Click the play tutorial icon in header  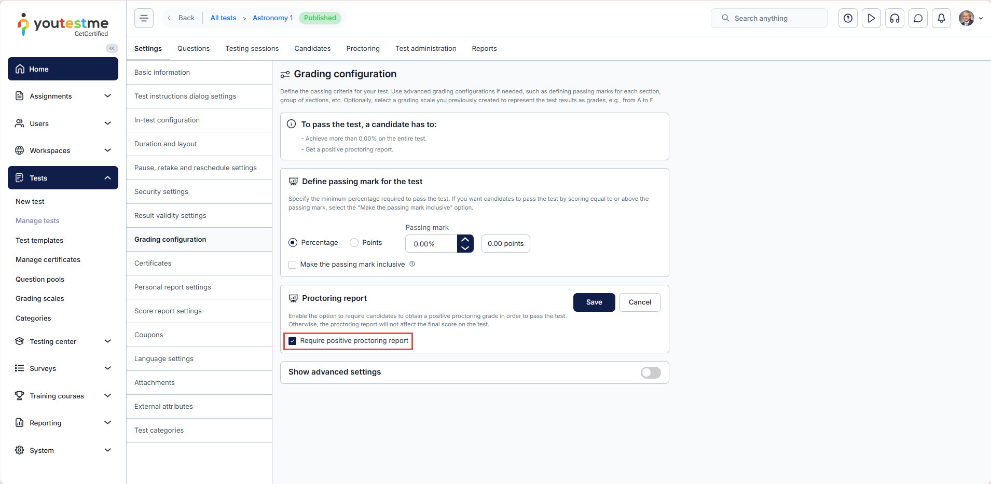[871, 18]
